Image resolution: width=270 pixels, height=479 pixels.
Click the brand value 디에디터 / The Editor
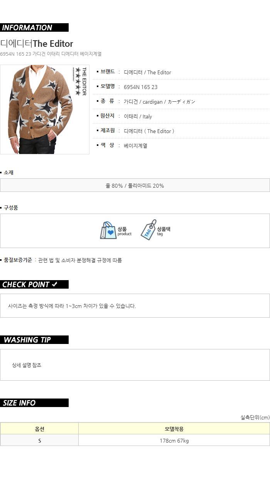(147, 72)
